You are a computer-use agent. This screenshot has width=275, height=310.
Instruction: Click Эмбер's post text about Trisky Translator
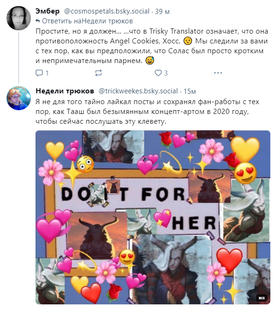coord(152,46)
